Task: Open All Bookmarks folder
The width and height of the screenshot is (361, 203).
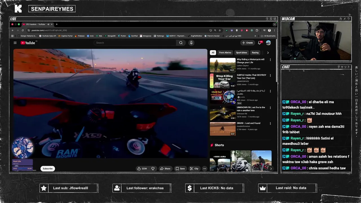Action: coord(268,36)
